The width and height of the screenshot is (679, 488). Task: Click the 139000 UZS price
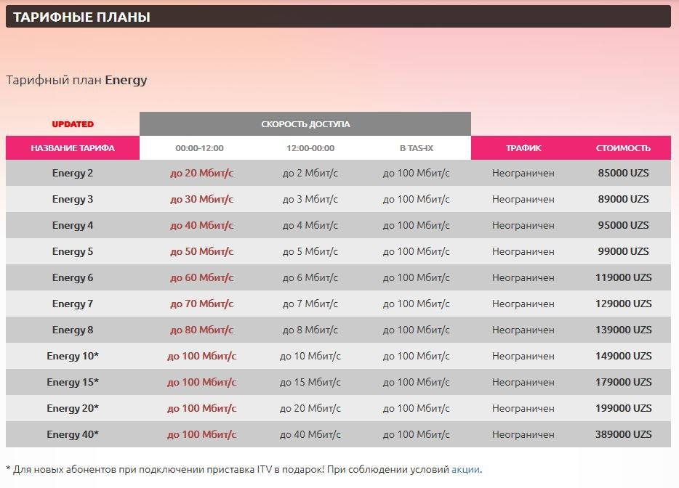tap(623, 330)
